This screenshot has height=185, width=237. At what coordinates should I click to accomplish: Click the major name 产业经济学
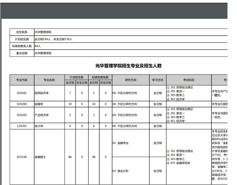click(42, 115)
